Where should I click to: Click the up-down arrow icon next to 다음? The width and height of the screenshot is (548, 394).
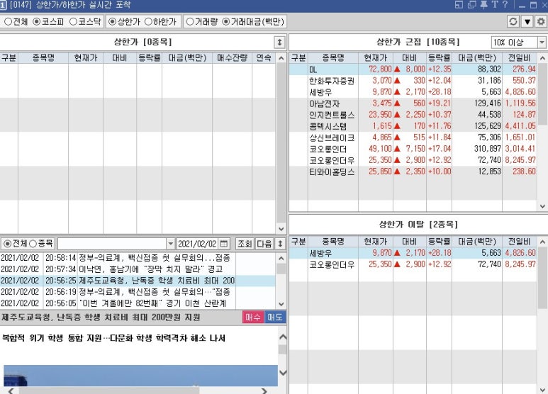[280, 244]
